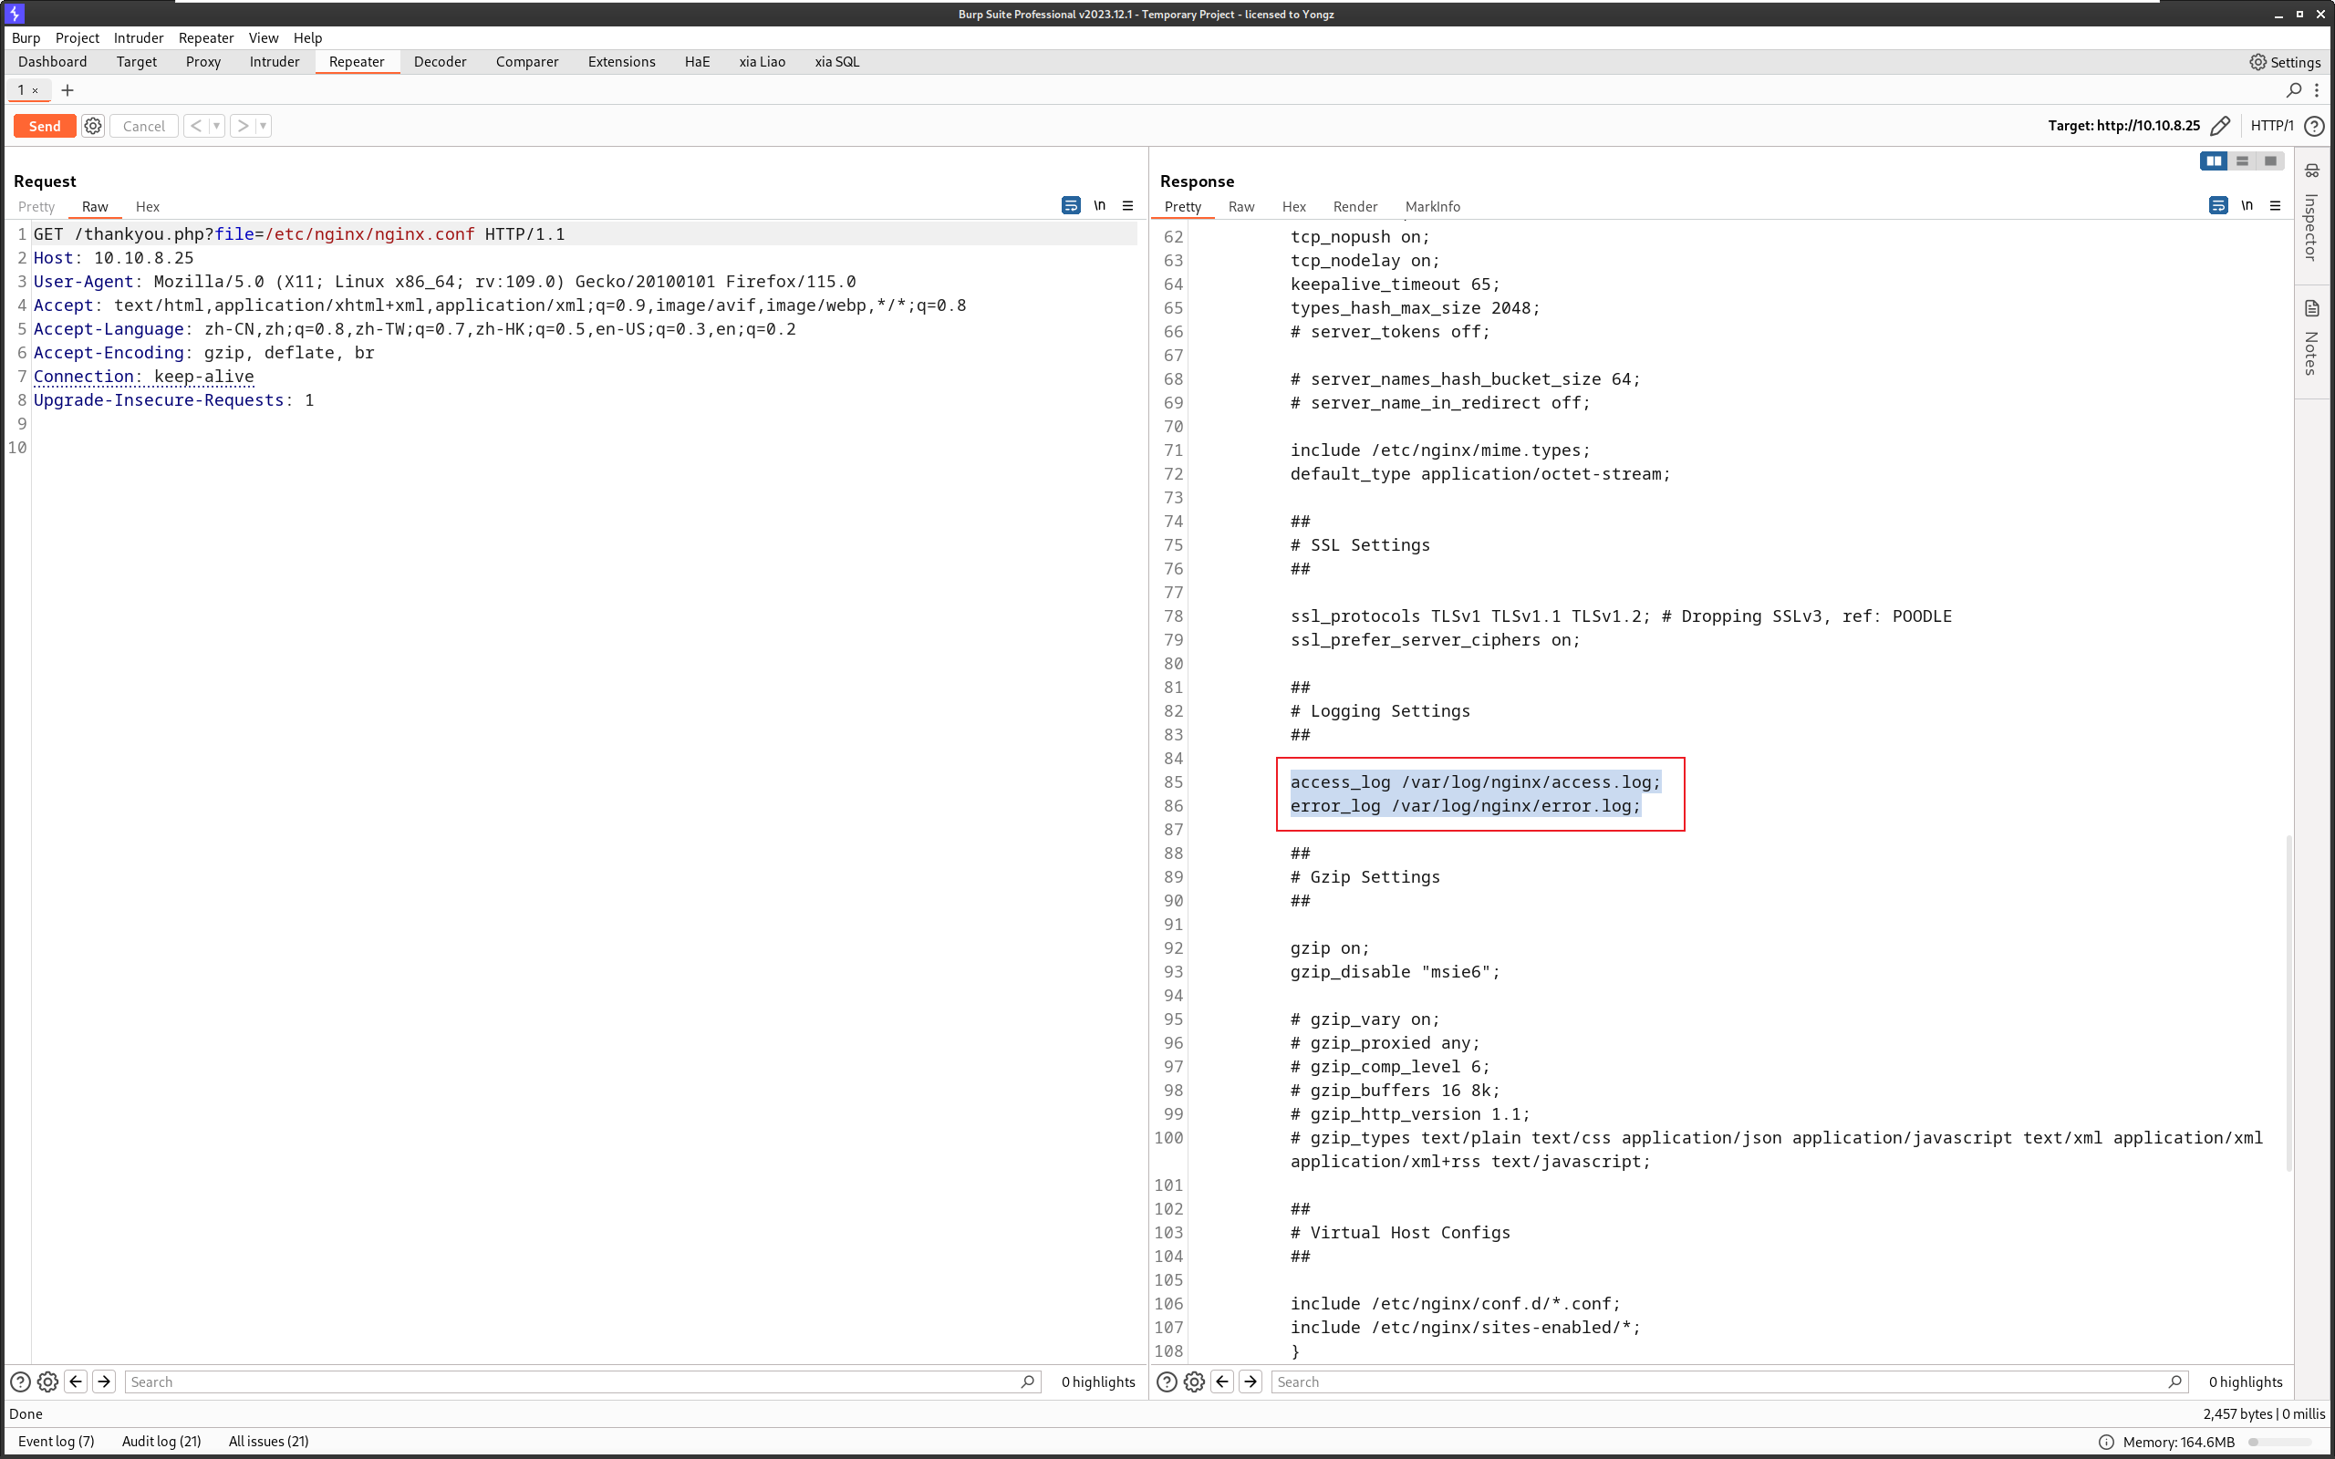The image size is (2335, 1459).
Task: Open response search help icon
Action: [1167, 1382]
